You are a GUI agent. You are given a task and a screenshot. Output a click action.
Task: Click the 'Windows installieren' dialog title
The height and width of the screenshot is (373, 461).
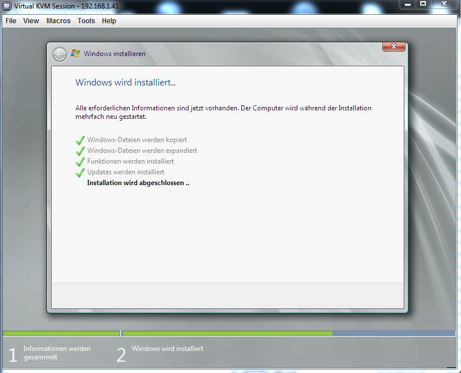114,54
